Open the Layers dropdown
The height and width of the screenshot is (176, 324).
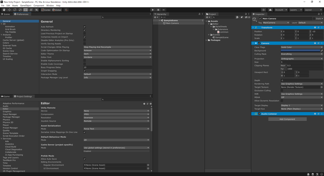point(296,10)
